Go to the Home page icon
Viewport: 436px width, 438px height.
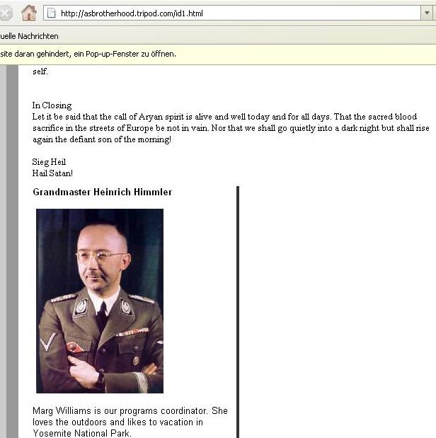(x=29, y=13)
